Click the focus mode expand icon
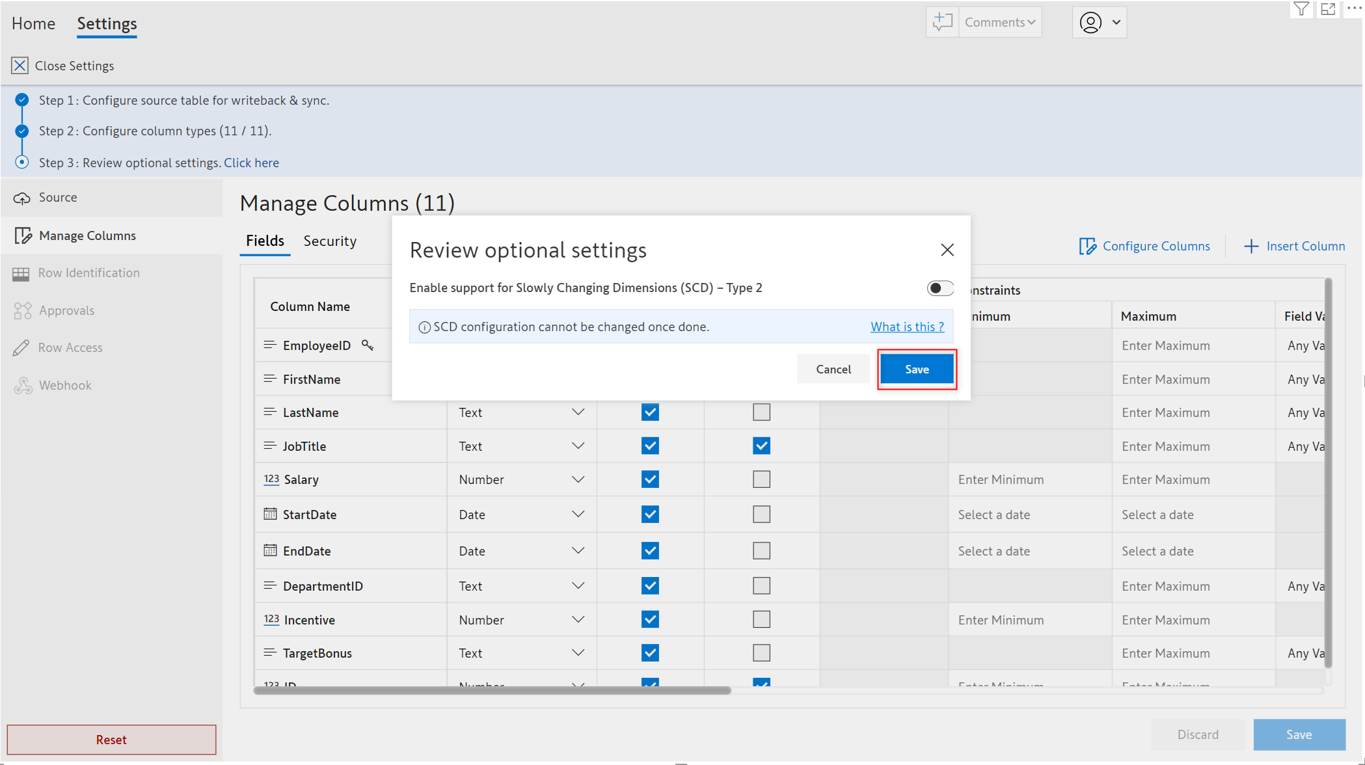The width and height of the screenshot is (1365, 765). pos(1328,9)
